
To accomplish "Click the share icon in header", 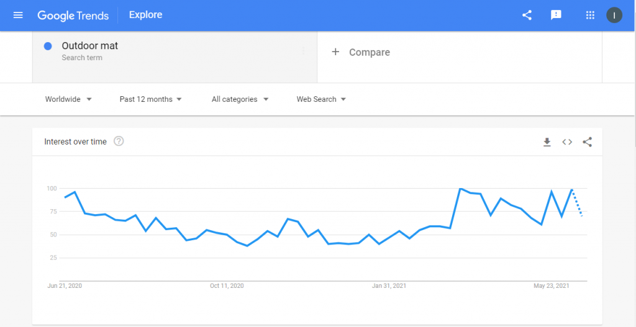I will coord(527,16).
